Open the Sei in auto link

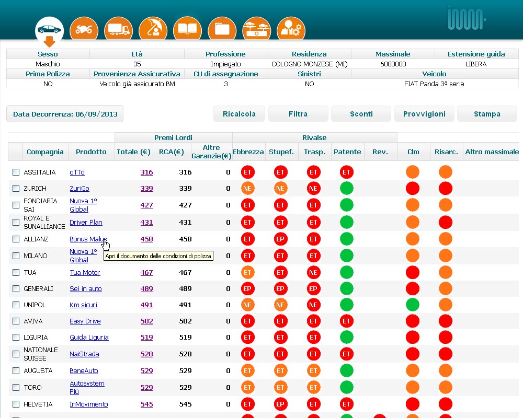(86, 288)
